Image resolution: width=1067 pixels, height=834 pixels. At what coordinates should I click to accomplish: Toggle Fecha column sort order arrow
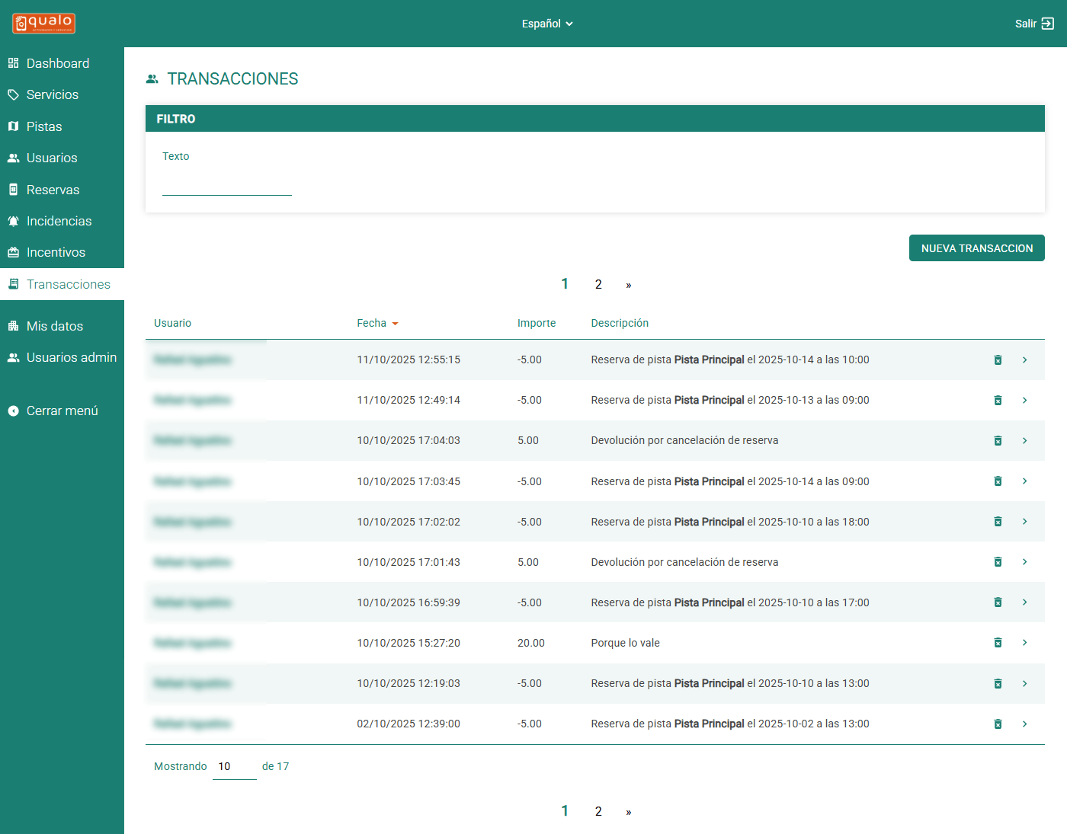click(x=395, y=324)
